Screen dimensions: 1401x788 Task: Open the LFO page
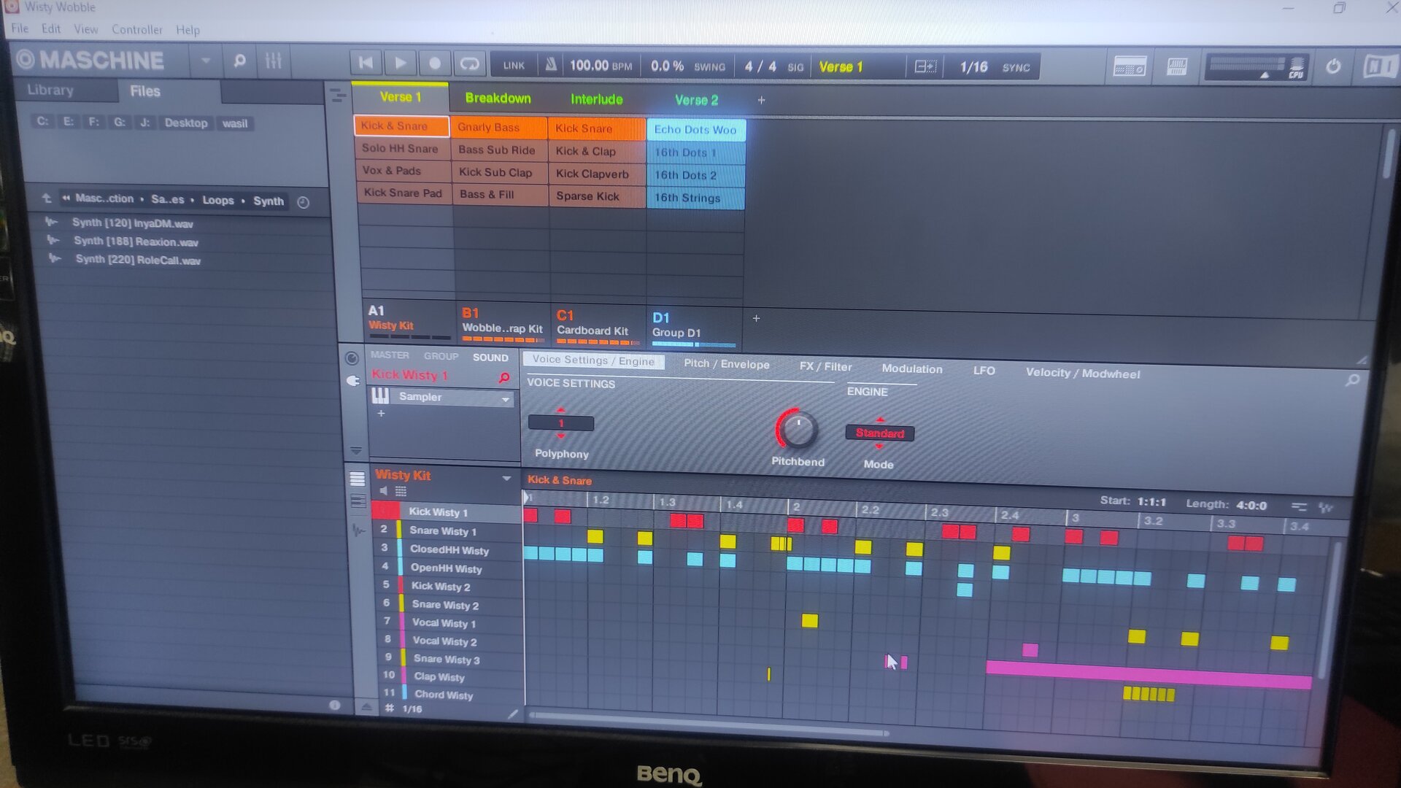click(984, 371)
